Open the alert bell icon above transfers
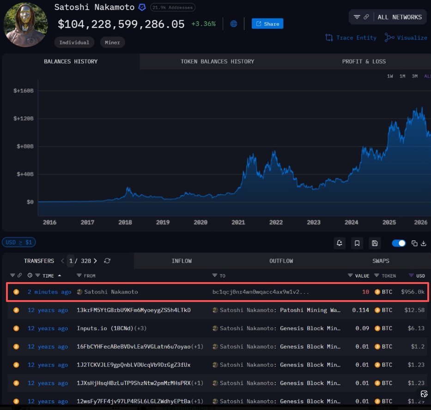The width and height of the screenshot is (431, 410). (340, 243)
